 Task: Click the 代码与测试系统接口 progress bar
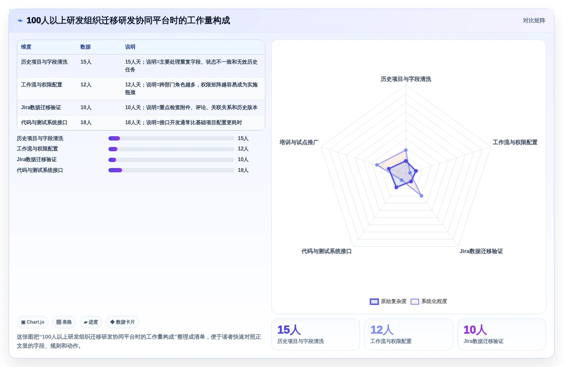coord(171,170)
